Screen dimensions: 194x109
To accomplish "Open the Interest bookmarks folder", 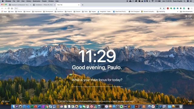I will (27, 12).
